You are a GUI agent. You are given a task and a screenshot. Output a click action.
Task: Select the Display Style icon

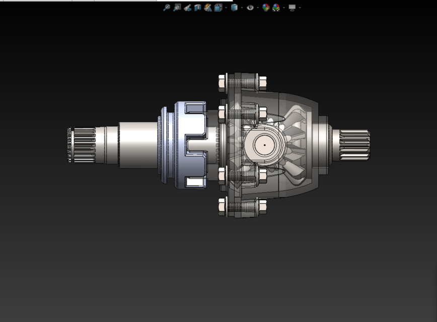(235, 7)
